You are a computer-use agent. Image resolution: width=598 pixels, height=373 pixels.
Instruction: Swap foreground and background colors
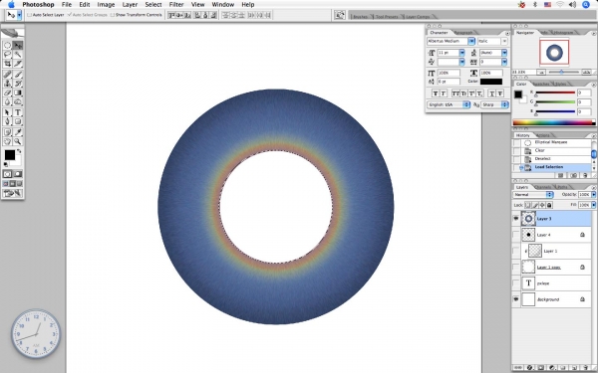pos(20,151)
